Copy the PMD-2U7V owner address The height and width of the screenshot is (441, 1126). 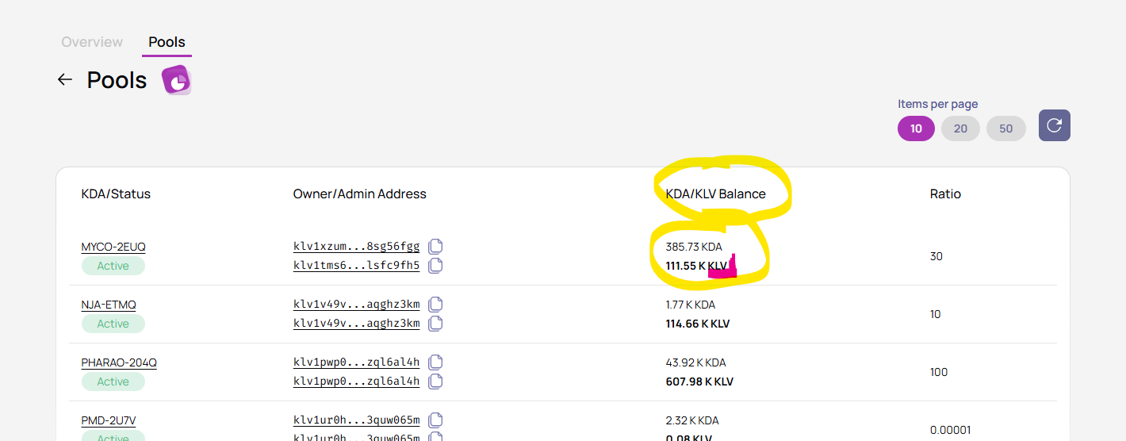click(435, 420)
